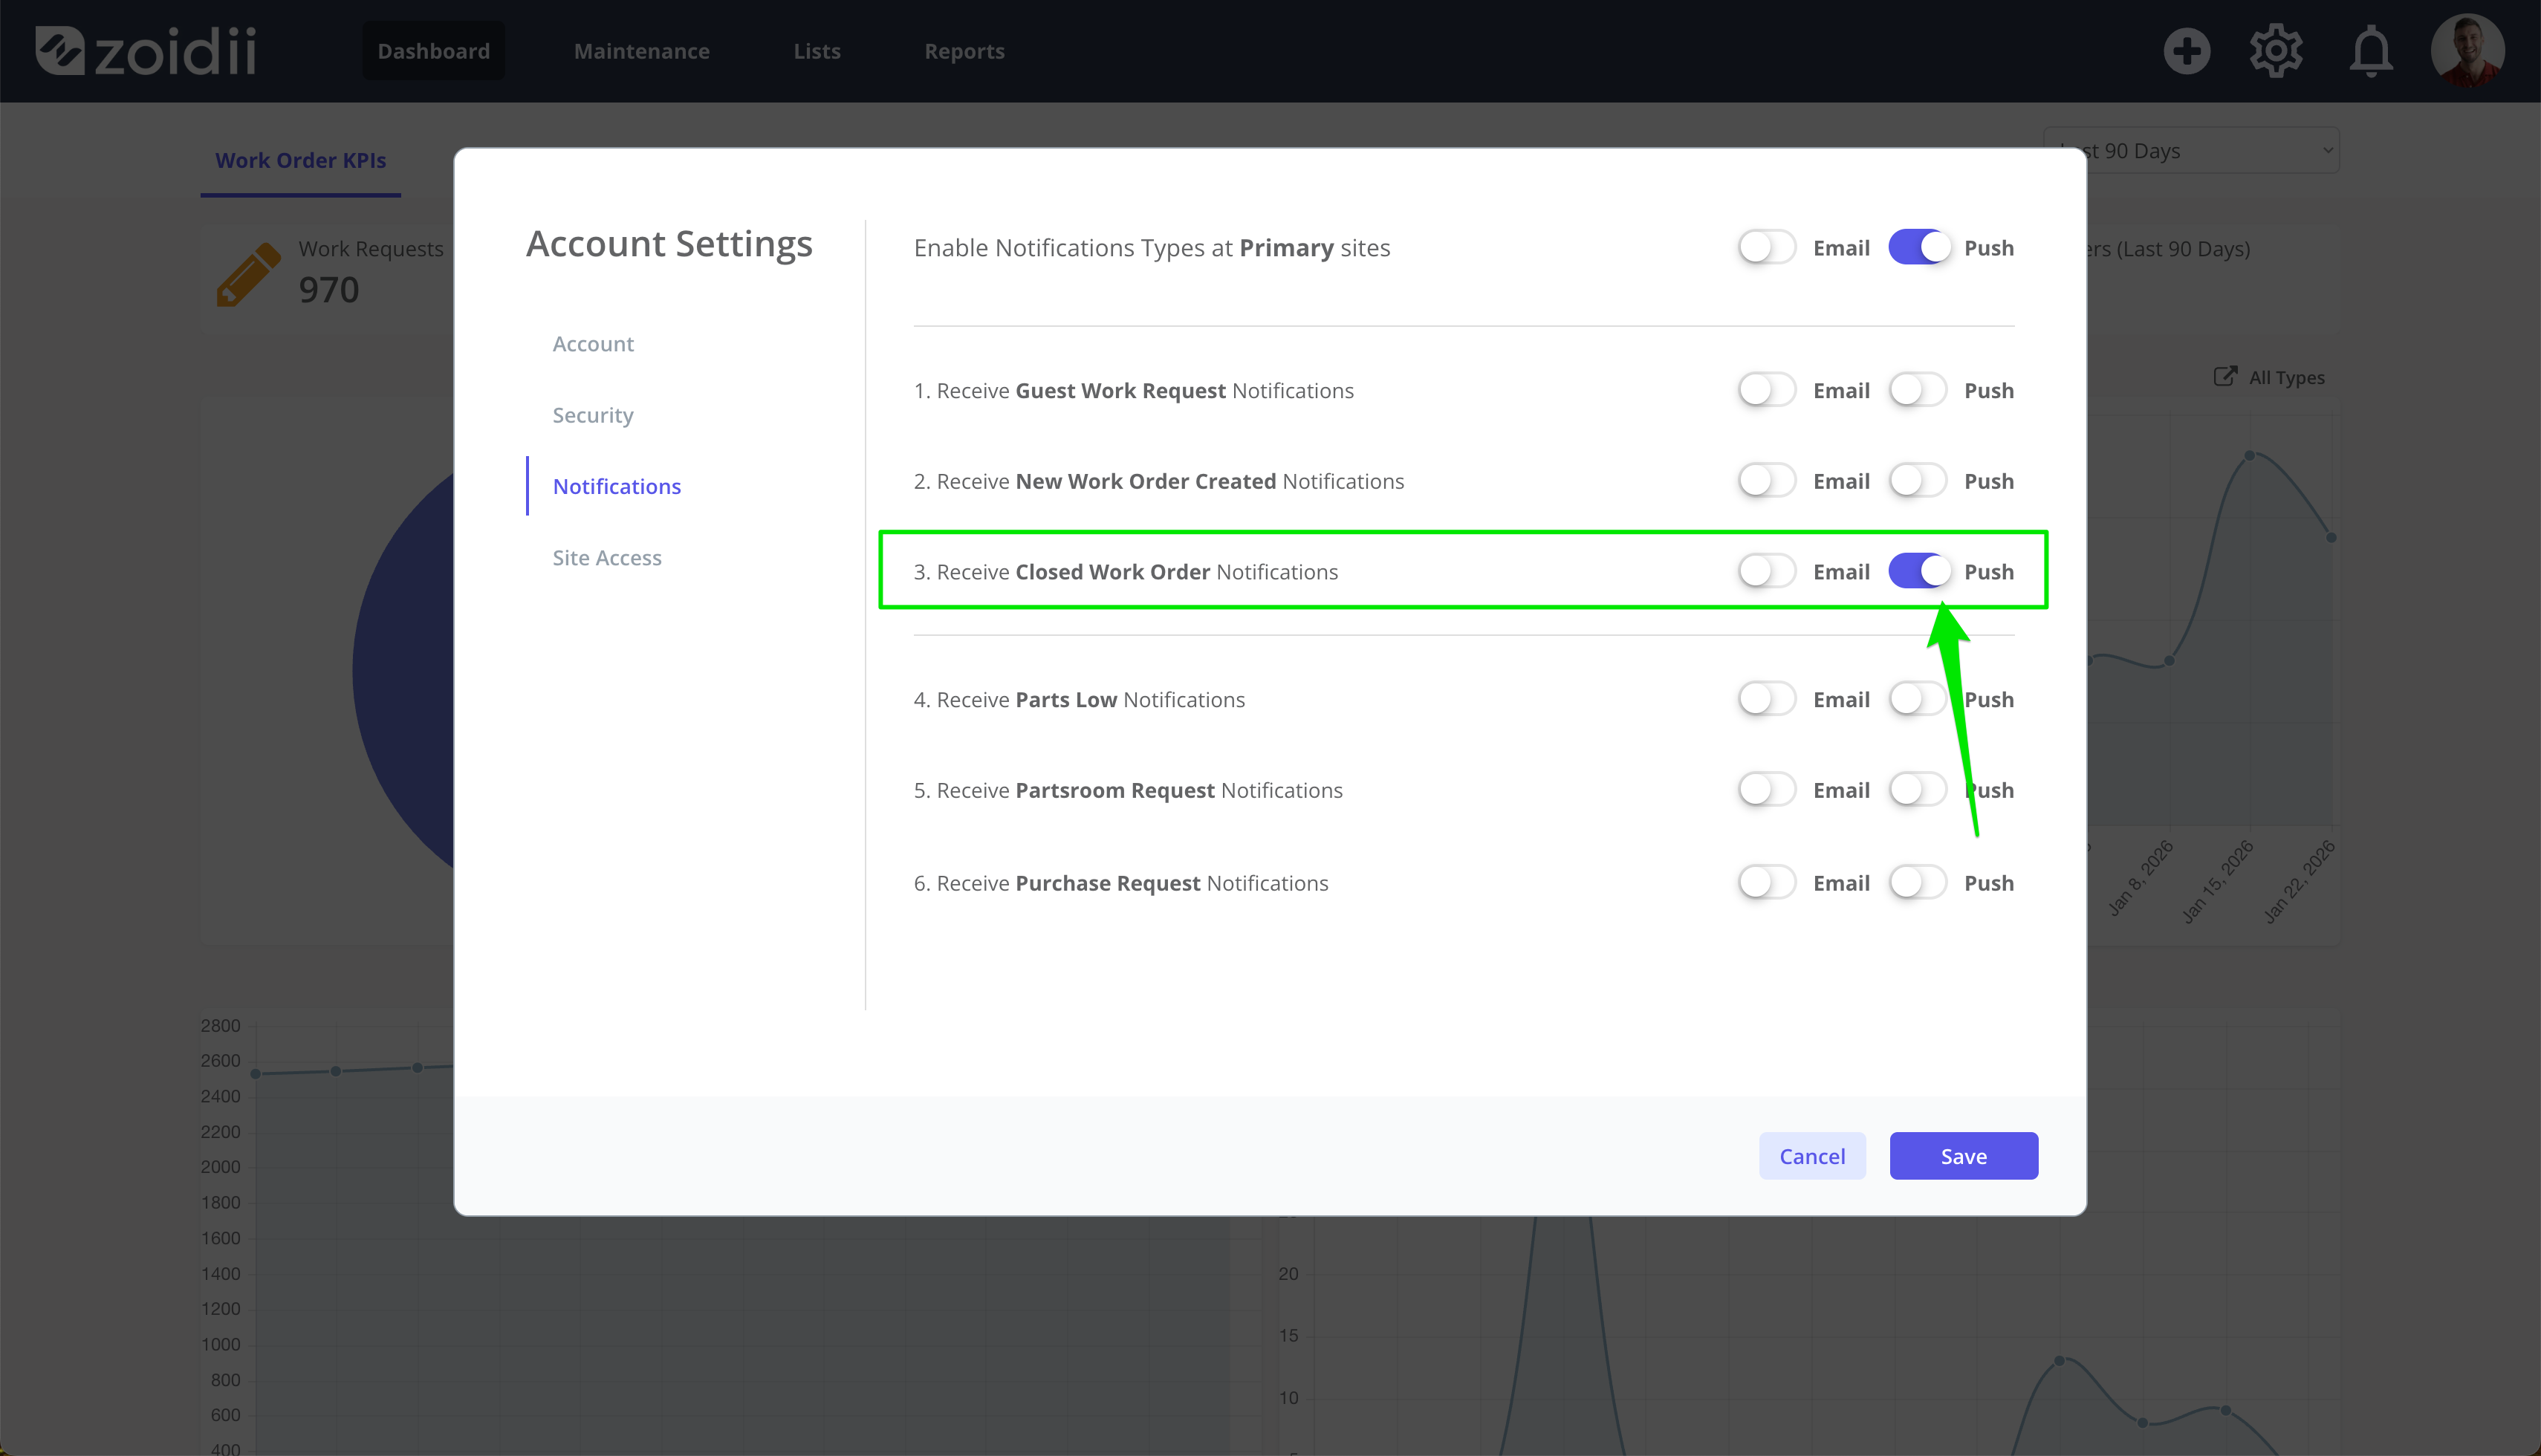Open the plus add-new icon
The width and height of the screenshot is (2541, 1456).
2186,51
